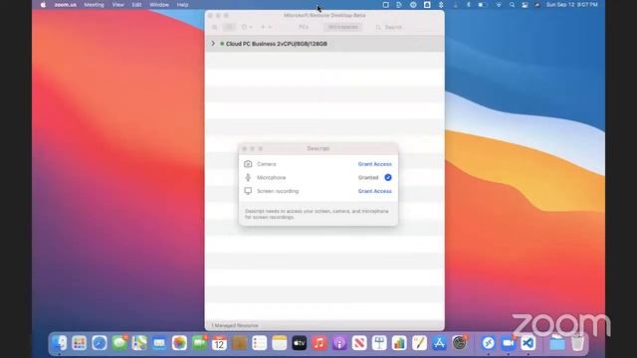This screenshot has height=358, width=637.
Task: Grant Access for Screen recording in Descript
Action: pos(374,191)
